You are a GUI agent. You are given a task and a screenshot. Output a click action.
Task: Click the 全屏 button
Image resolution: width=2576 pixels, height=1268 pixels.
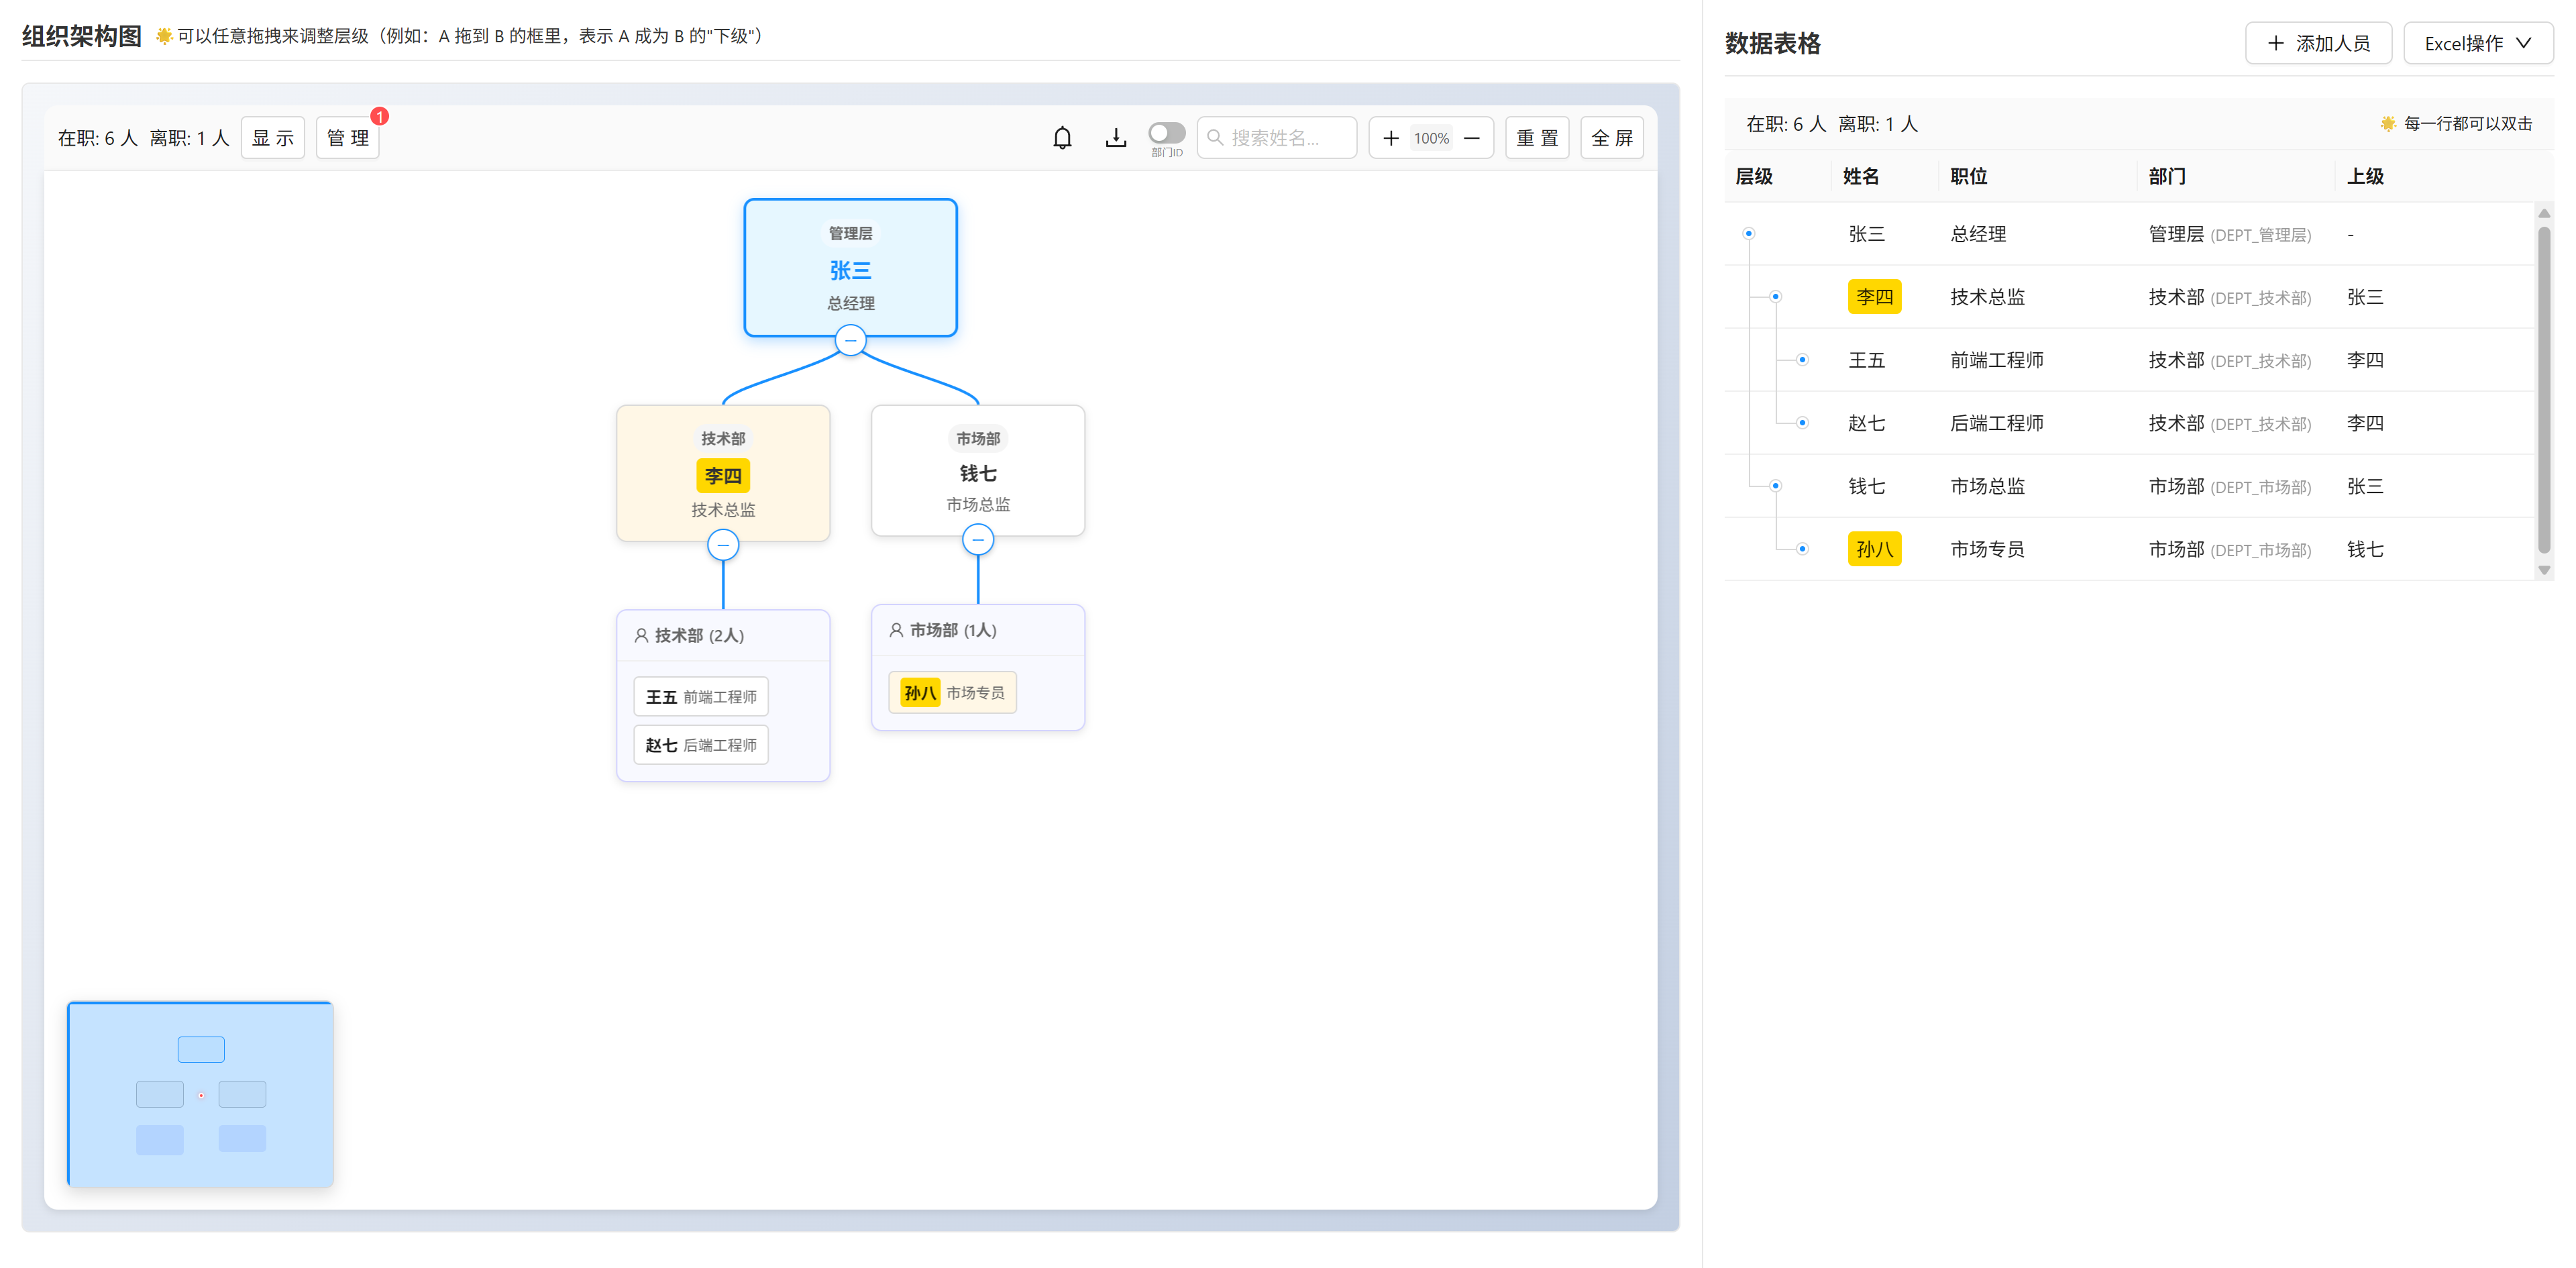(x=1611, y=138)
